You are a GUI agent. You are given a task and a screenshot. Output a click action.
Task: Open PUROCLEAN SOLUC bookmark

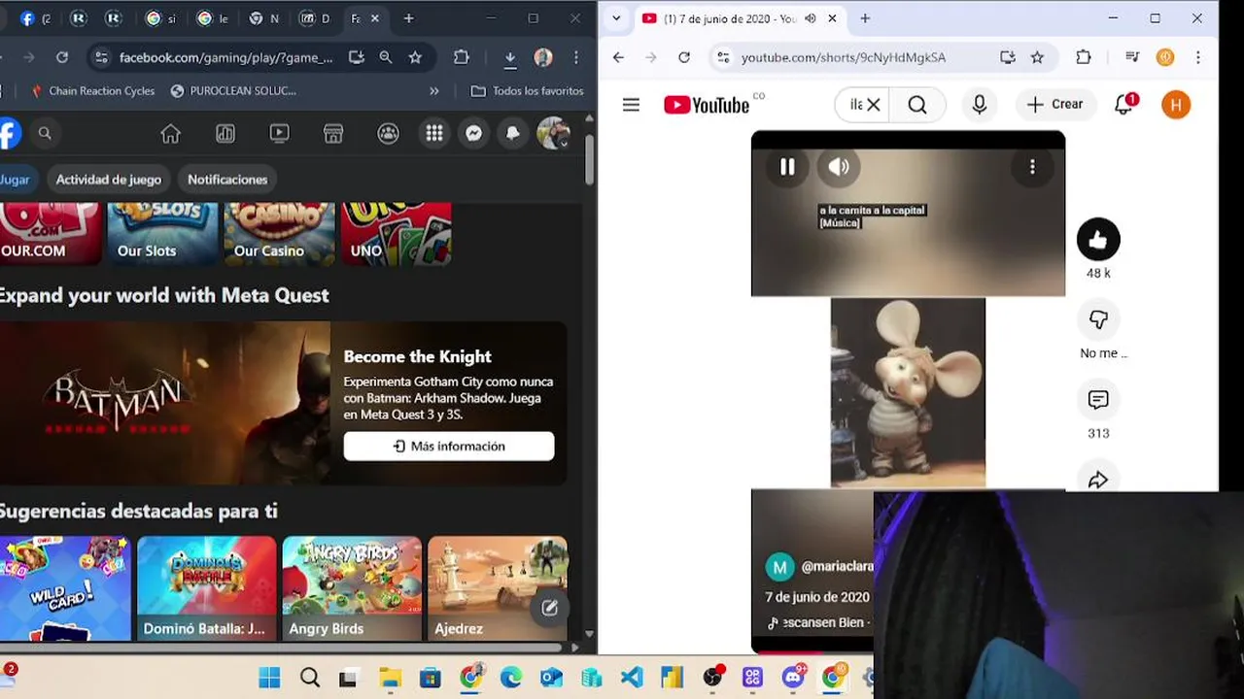point(233,90)
